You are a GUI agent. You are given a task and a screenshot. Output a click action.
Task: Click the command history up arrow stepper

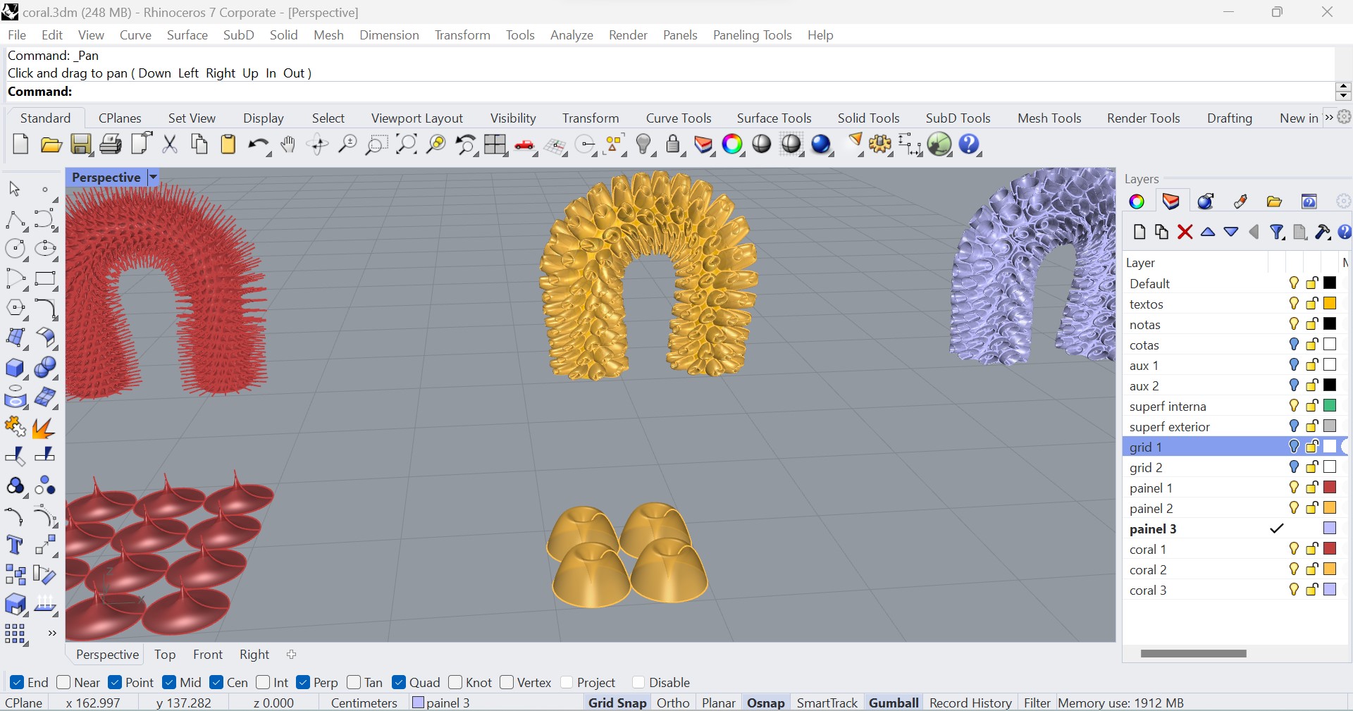pyautogui.click(x=1343, y=87)
